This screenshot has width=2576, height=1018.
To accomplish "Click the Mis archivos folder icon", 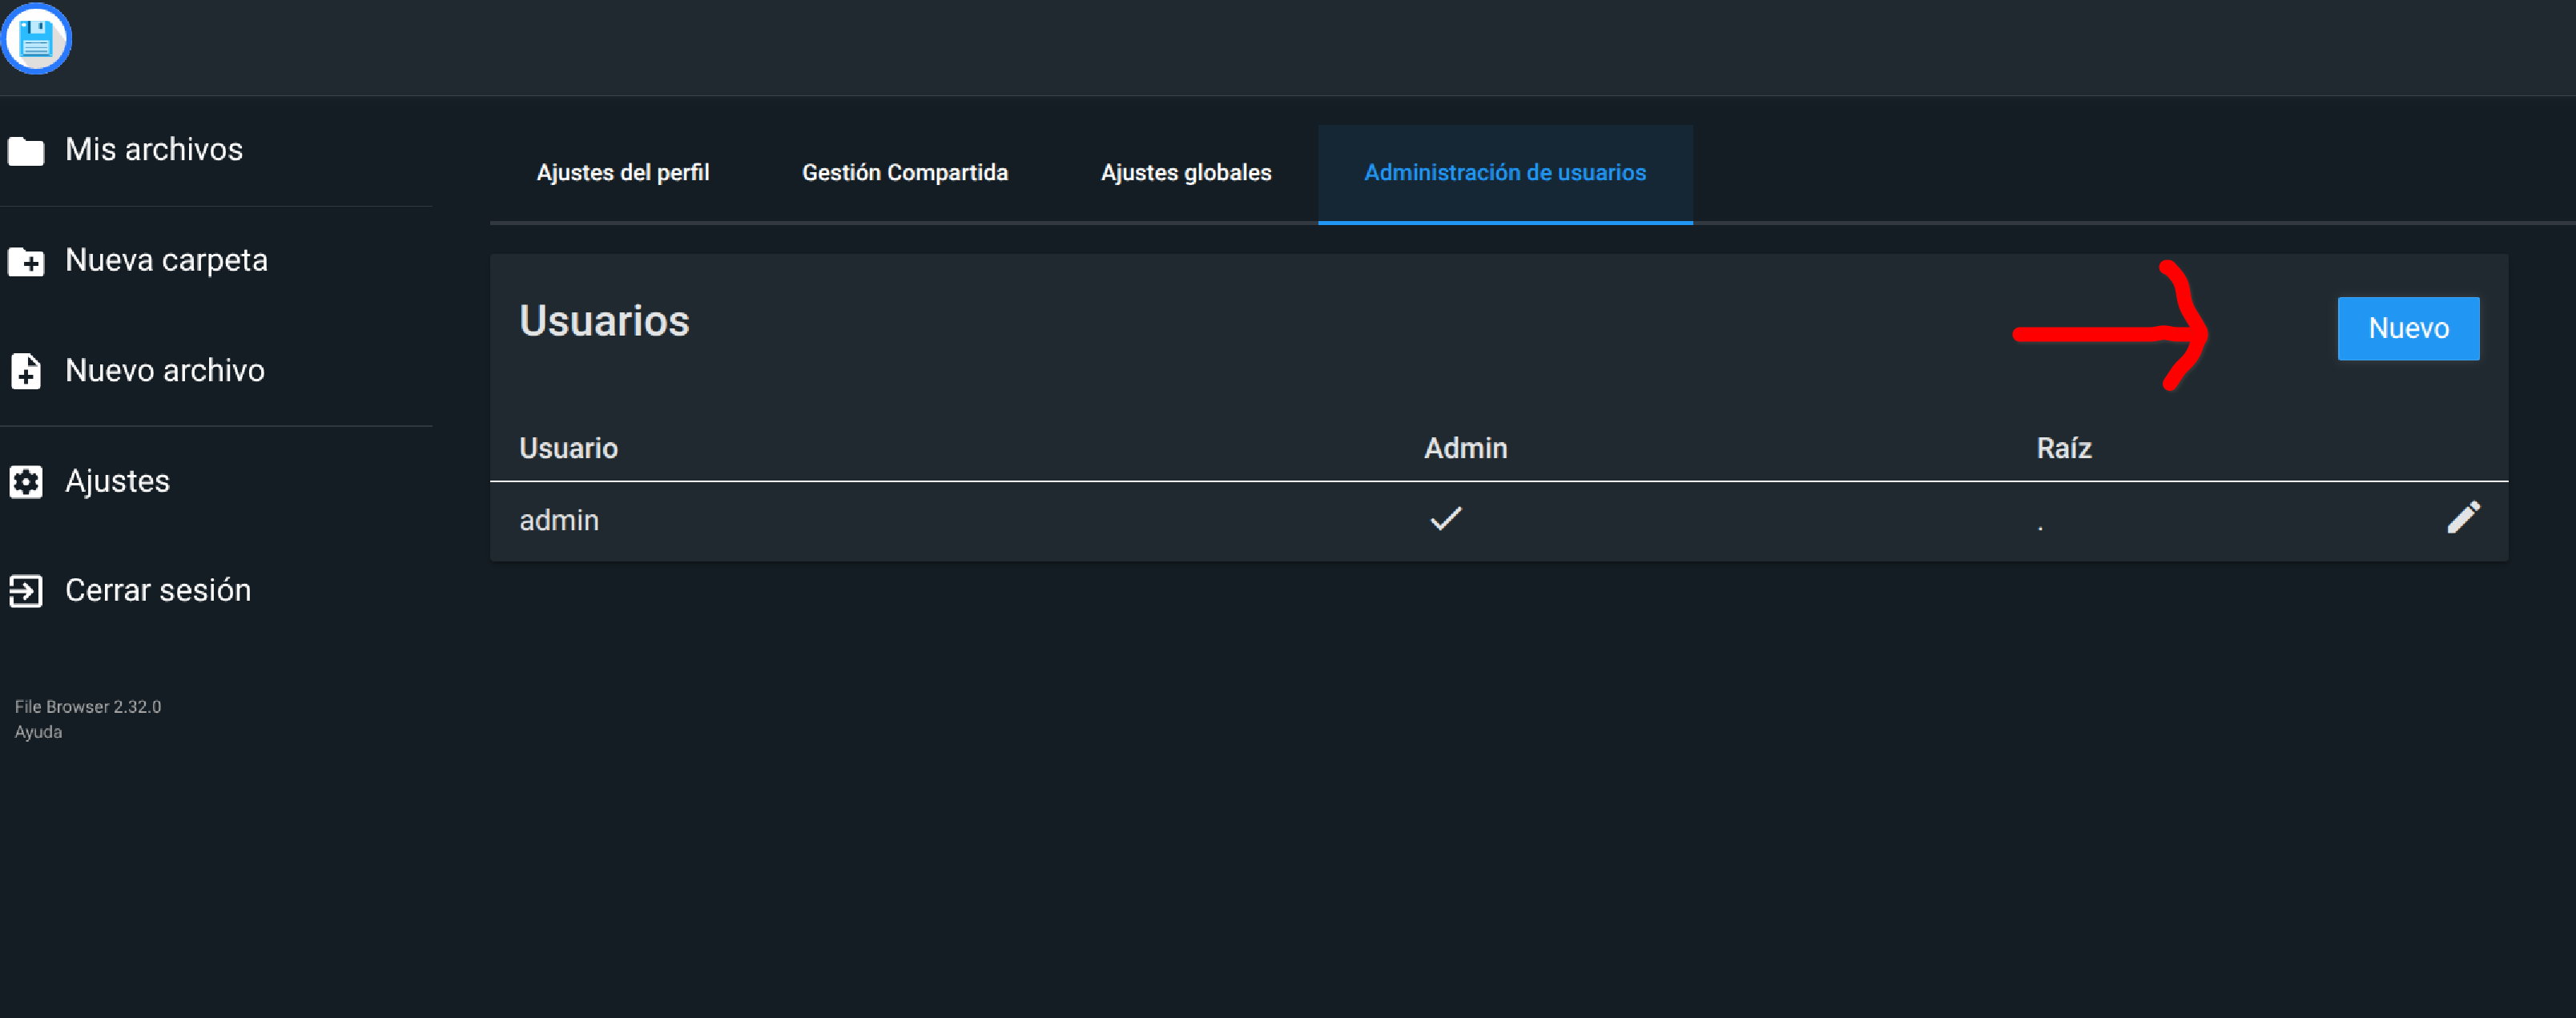I will point(26,151).
